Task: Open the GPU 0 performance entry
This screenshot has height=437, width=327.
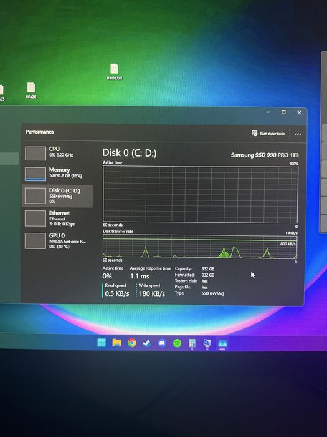Action: point(57,241)
